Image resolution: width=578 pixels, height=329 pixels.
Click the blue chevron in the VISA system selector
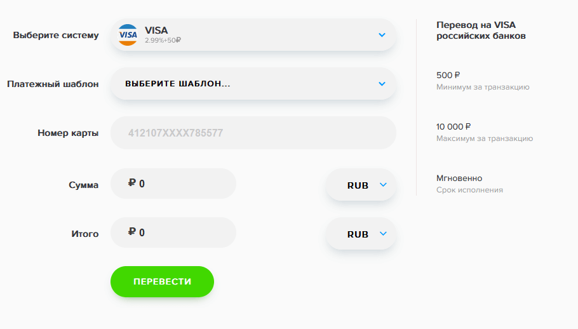pyautogui.click(x=382, y=35)
